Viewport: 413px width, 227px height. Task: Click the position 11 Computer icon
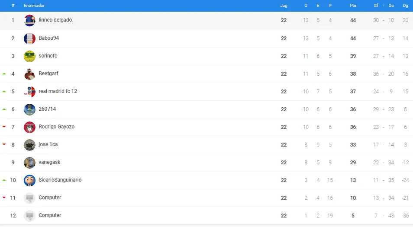pyautogui.click(x=29, y=198)
